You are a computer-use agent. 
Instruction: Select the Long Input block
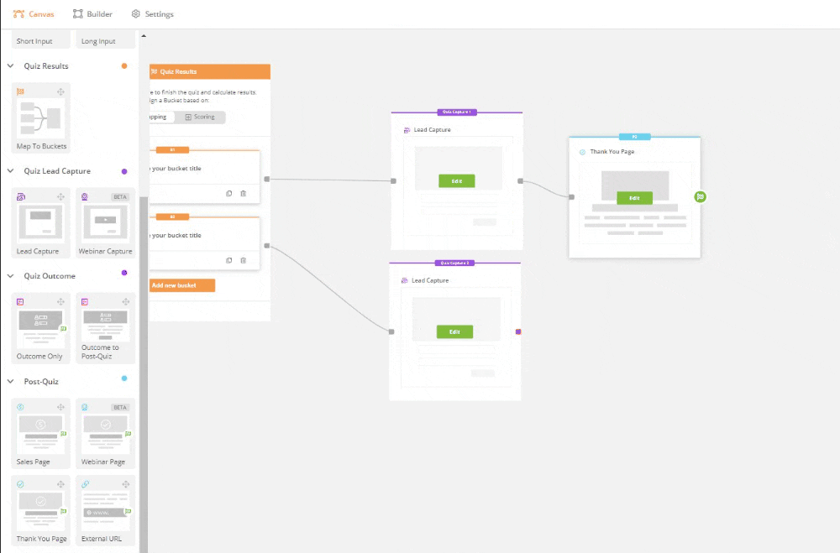(x=106, y=39)
